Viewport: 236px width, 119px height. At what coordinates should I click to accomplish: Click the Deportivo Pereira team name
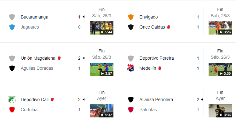tap(157, 58)
